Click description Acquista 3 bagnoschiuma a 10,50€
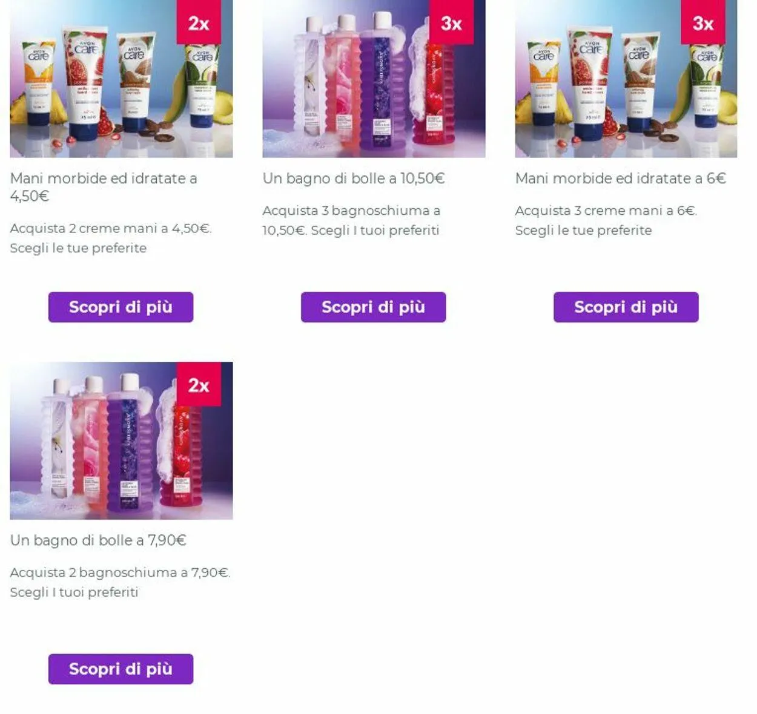Viewport: 757px width, 714px height. click(351, 220)
